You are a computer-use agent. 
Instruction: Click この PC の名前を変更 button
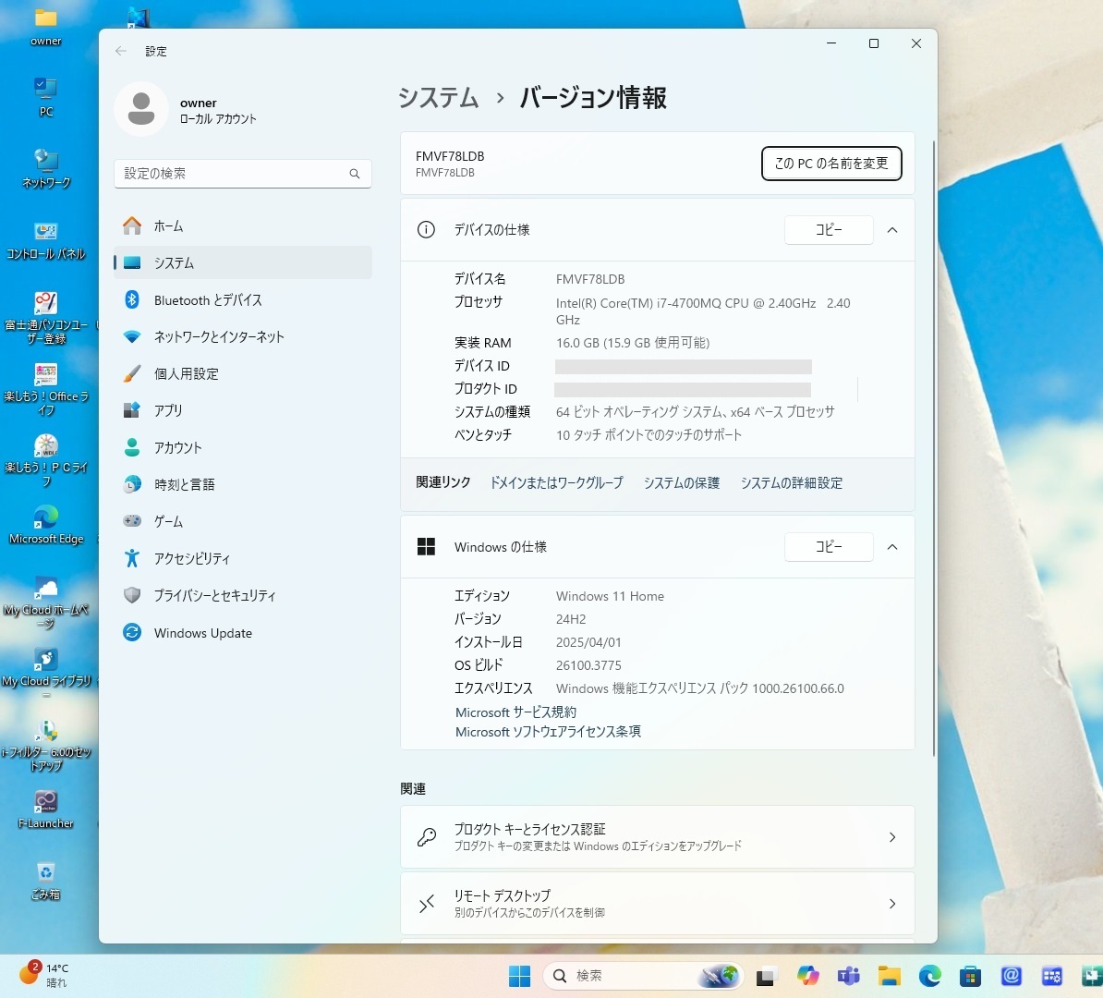pos(831,164)
